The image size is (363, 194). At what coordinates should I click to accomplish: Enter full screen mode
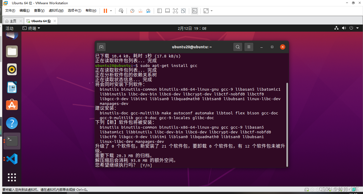(175, 11)
